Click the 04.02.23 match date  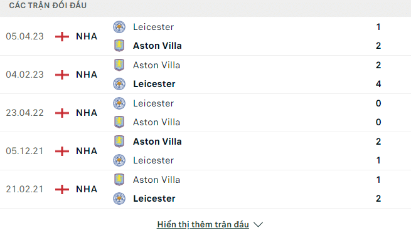[24, 75]
